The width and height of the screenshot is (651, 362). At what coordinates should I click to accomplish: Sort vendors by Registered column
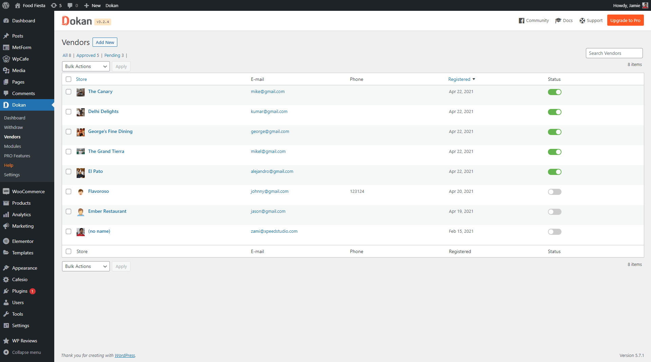[x=461, y=79]
